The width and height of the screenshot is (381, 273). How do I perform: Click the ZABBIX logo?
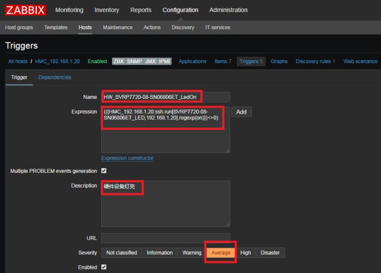[26, 10]
